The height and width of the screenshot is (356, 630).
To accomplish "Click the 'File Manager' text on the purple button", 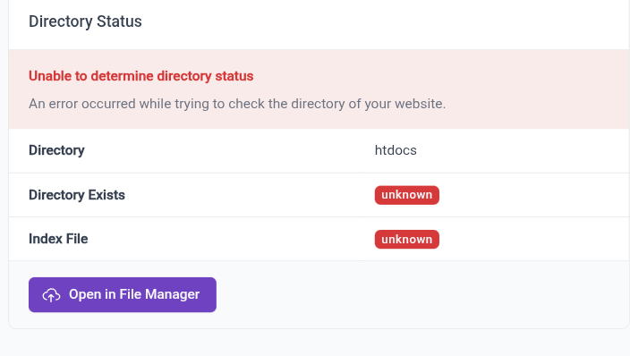I will tap(159, 294).
